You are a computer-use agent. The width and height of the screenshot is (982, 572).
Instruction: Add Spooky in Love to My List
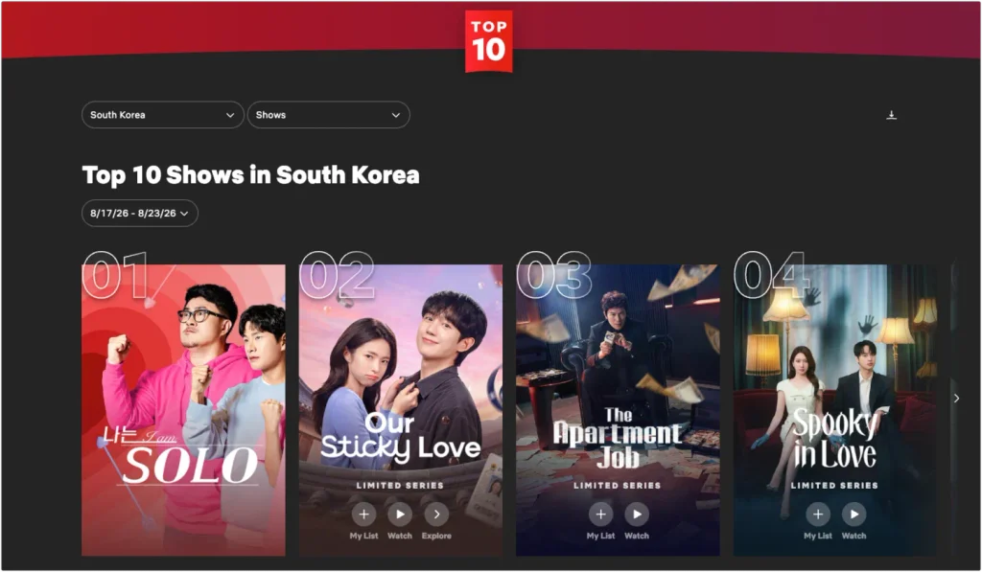(x=818, y=515)
